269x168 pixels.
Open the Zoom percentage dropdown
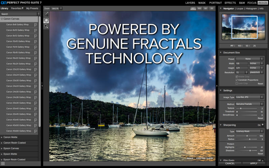[61, 8]
